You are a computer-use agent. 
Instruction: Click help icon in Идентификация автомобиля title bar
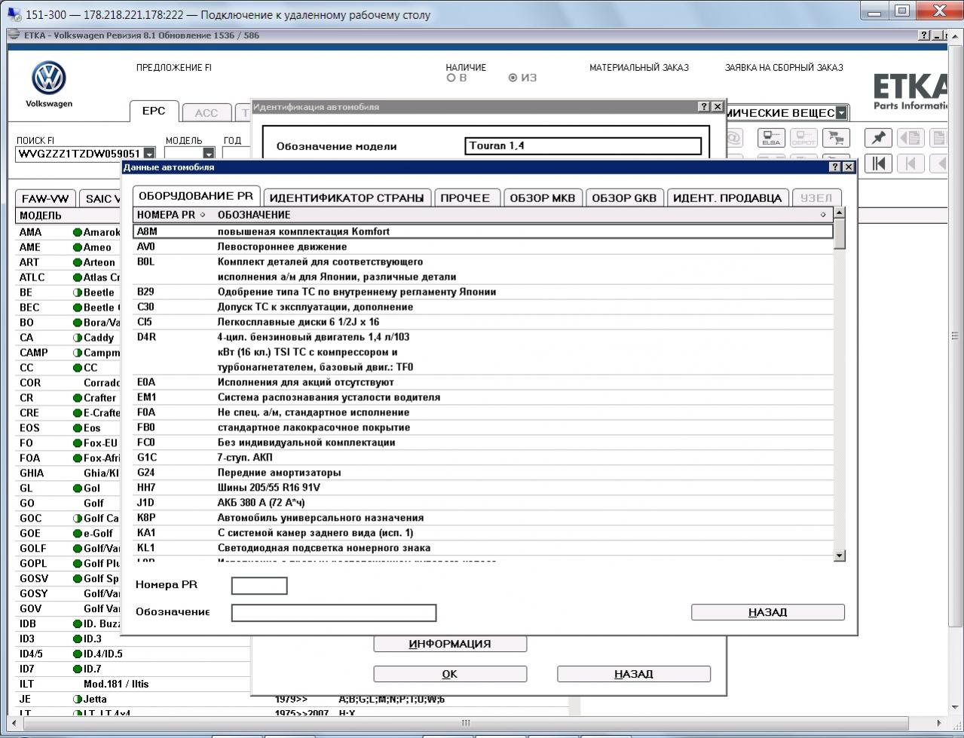click(x=704, y=107)
